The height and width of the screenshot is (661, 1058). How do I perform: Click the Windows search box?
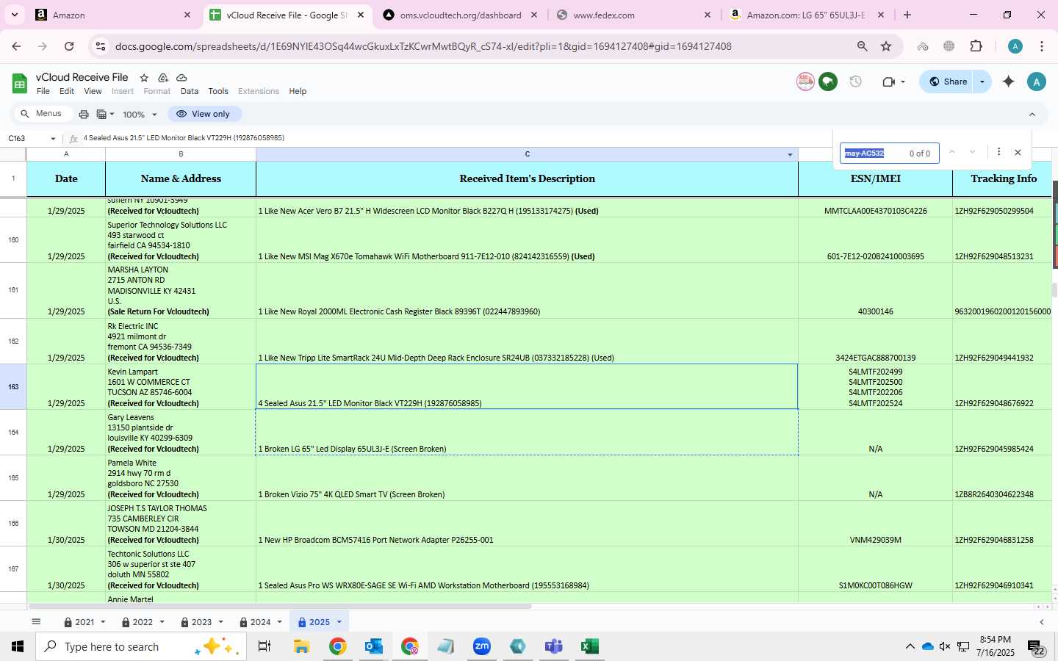click(140, 646)
